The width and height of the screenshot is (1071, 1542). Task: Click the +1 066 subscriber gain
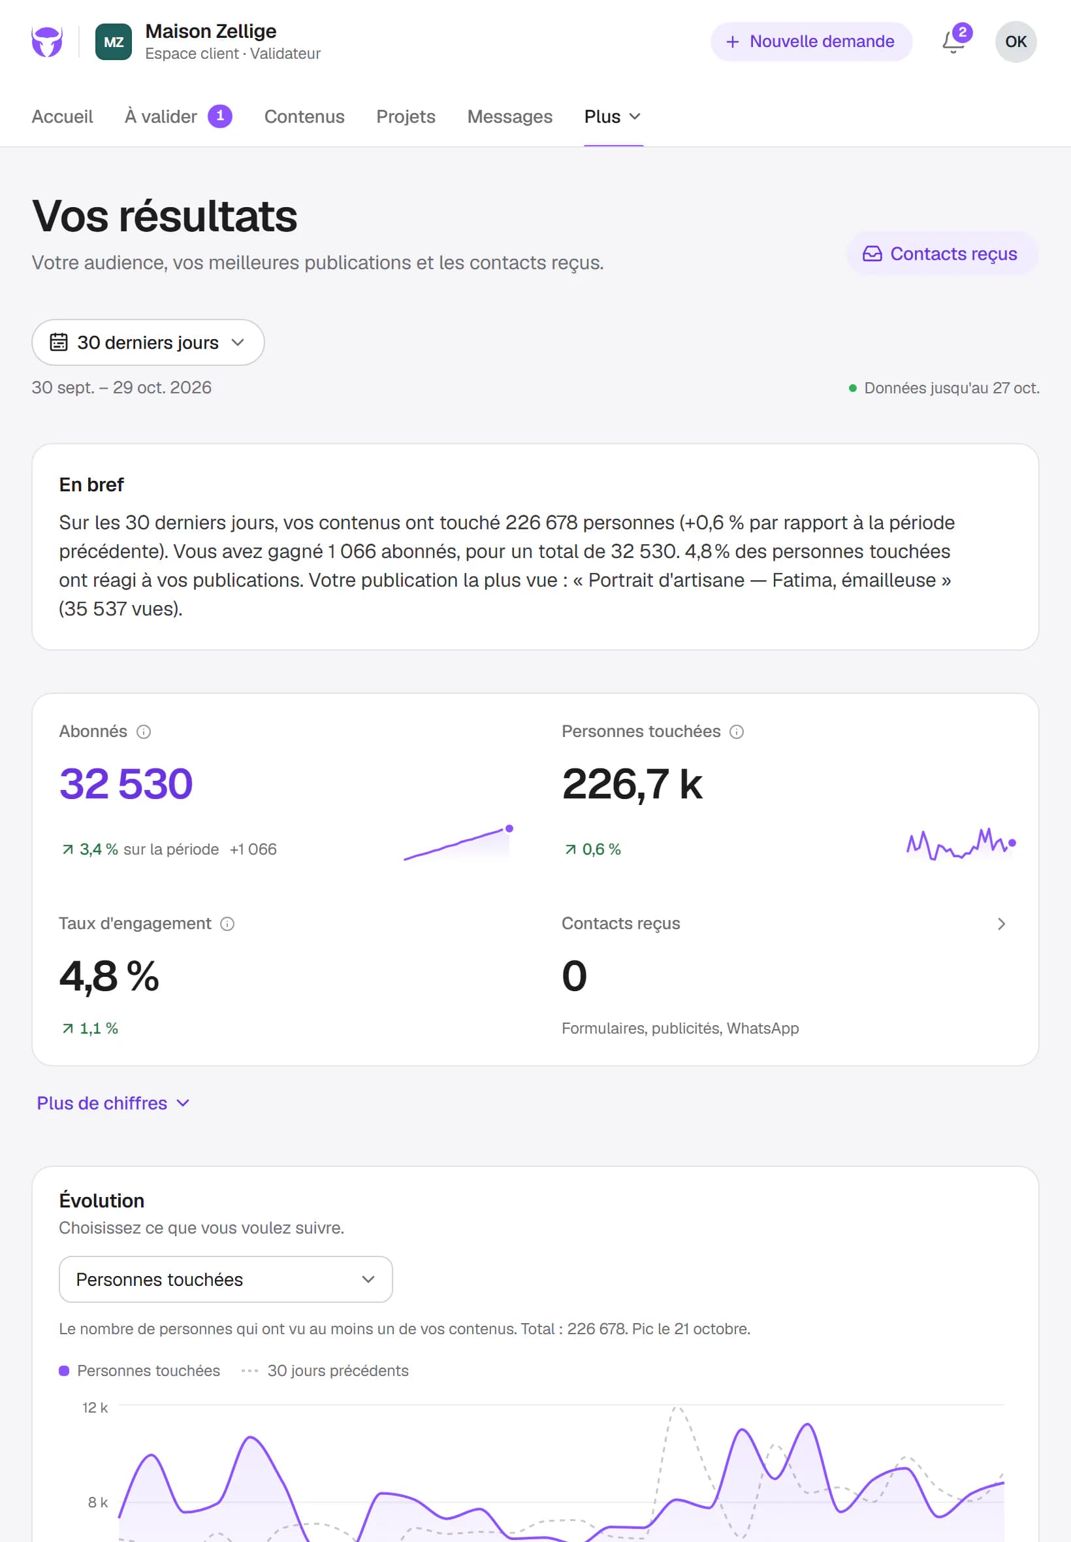point(253,849)
